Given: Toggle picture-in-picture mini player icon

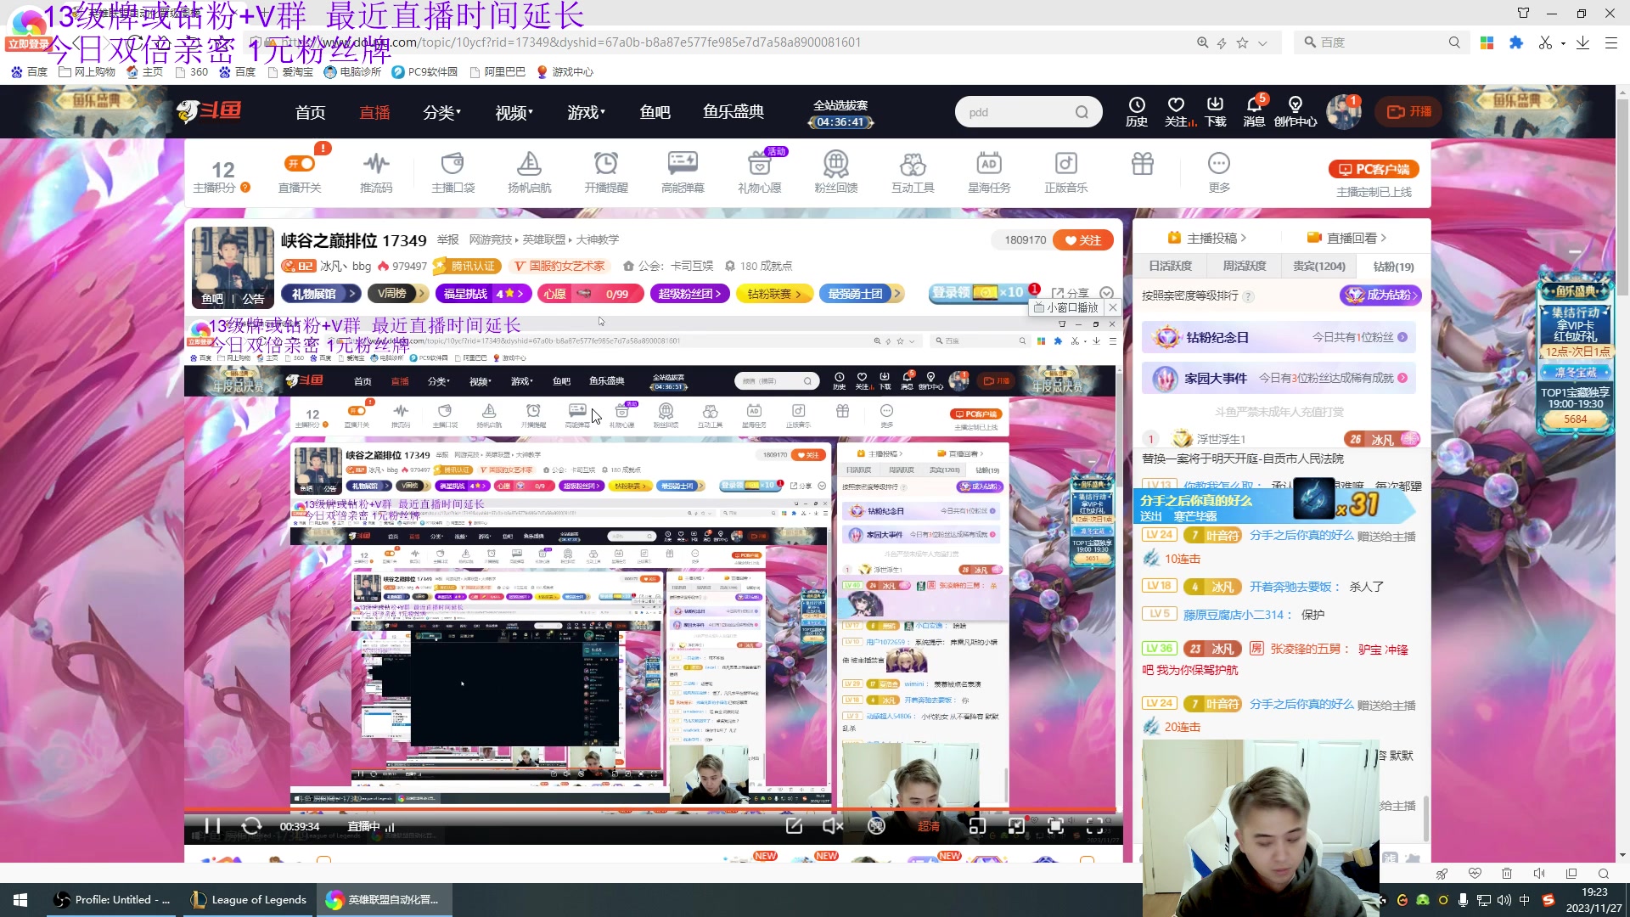Looking at the screenshot, I should (x=977, y=826).
